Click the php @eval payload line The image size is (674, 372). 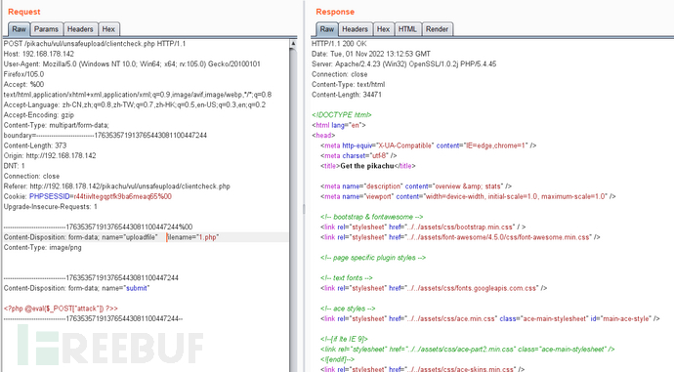(61, 309)
